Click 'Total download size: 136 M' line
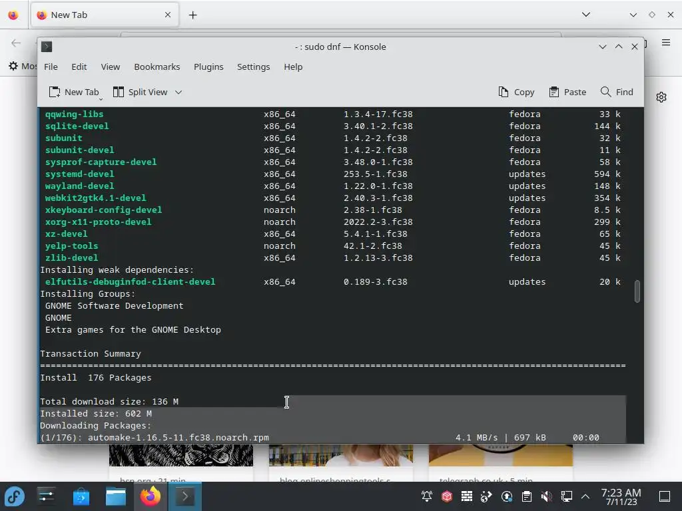Viewport: 682px width, 511px height. 109,401
